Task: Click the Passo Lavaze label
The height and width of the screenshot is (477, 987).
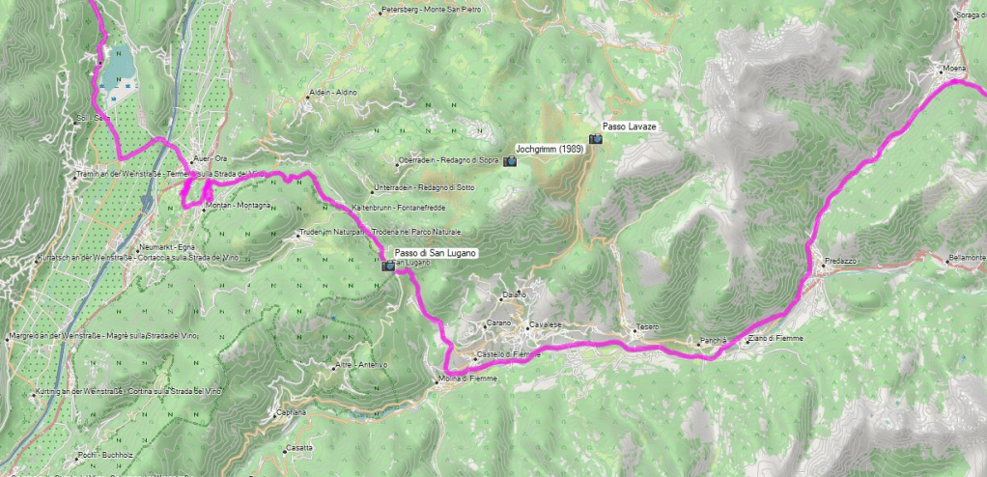Action: [x=630, y=126]
